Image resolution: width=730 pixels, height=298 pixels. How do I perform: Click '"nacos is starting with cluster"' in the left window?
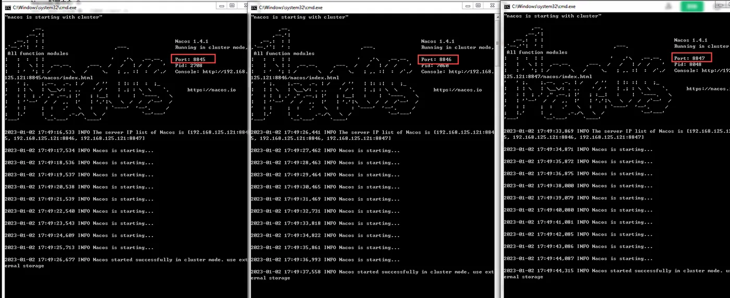(x=53, y=17)
